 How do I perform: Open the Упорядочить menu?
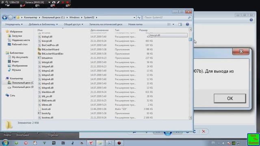coord(14,24)
